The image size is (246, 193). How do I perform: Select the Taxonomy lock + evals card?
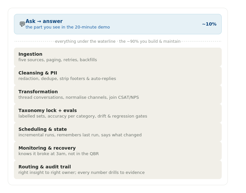click(118, 113)
